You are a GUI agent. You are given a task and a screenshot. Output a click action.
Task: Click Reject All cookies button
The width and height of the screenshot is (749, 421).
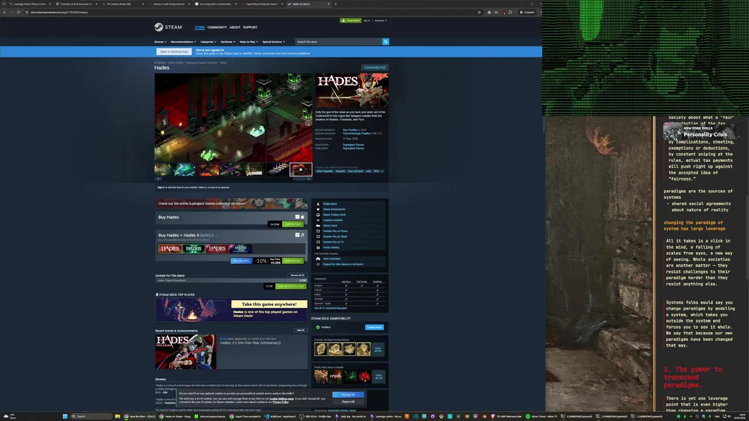[348, 402]
